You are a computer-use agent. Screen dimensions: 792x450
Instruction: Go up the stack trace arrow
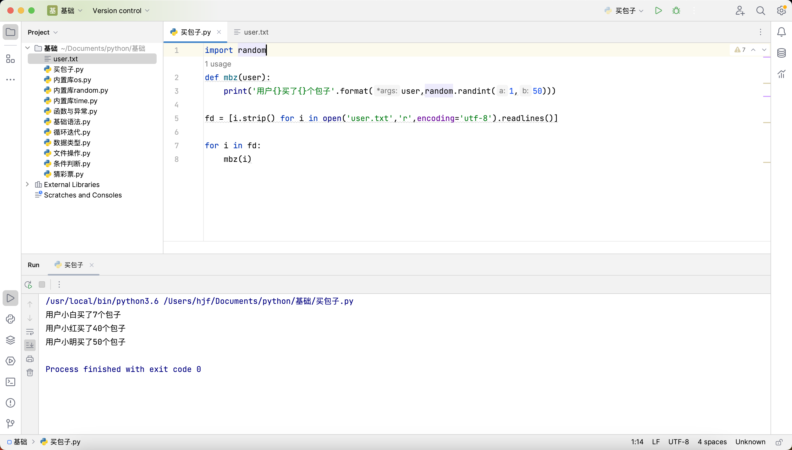[30, 304]
